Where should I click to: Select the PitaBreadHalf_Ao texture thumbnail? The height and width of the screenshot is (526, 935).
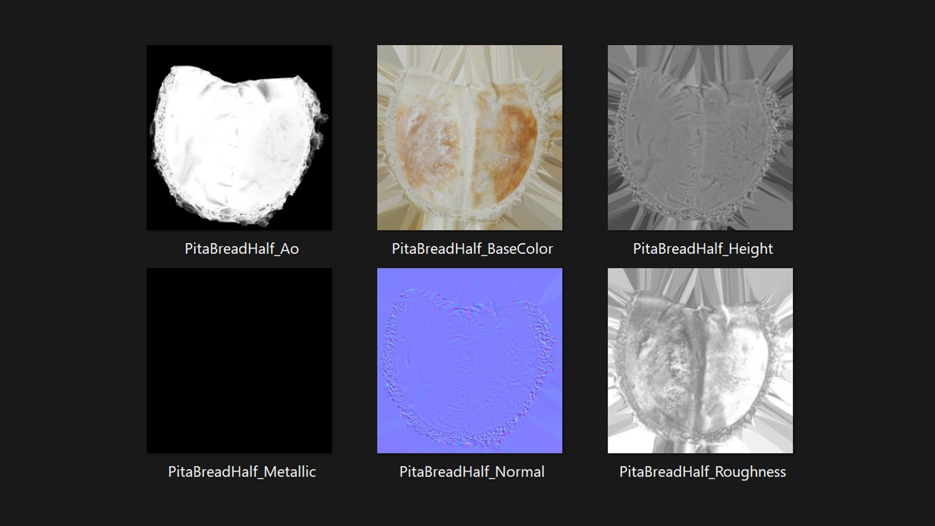(x=239, y=138)
